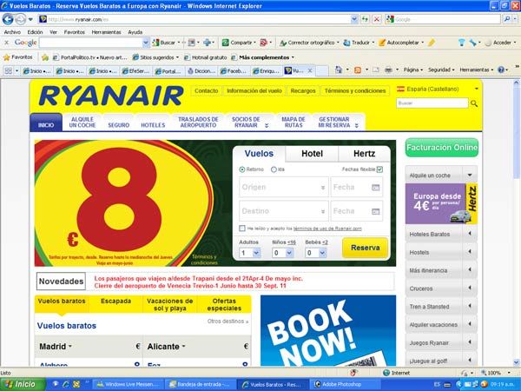Select the Ida radio button
The width and height of the screenshot is (521, 391).
point(274,169)
